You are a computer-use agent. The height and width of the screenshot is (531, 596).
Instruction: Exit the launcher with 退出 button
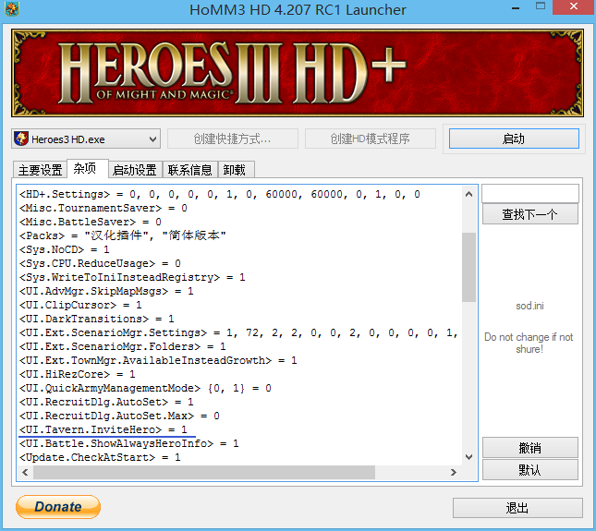pos(517,508)
